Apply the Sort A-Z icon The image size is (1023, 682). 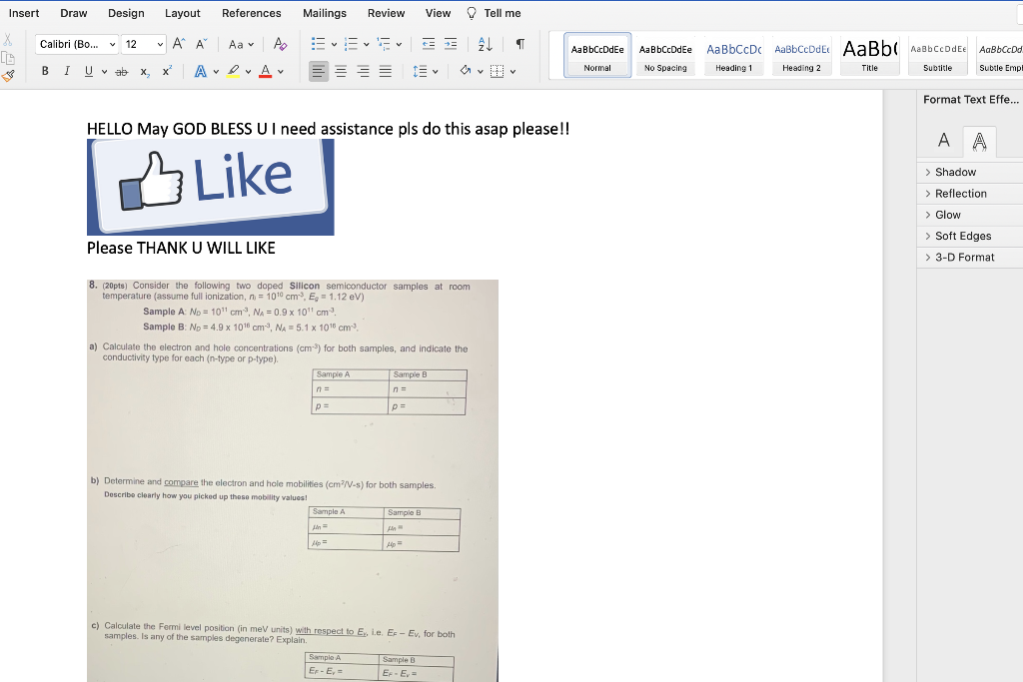[485, 44]
